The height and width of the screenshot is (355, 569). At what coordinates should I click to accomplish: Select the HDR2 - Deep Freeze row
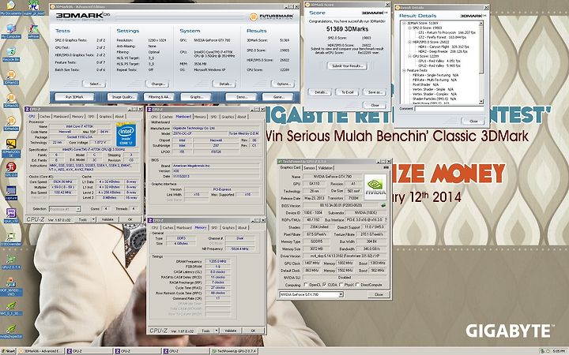click(443, 51)
